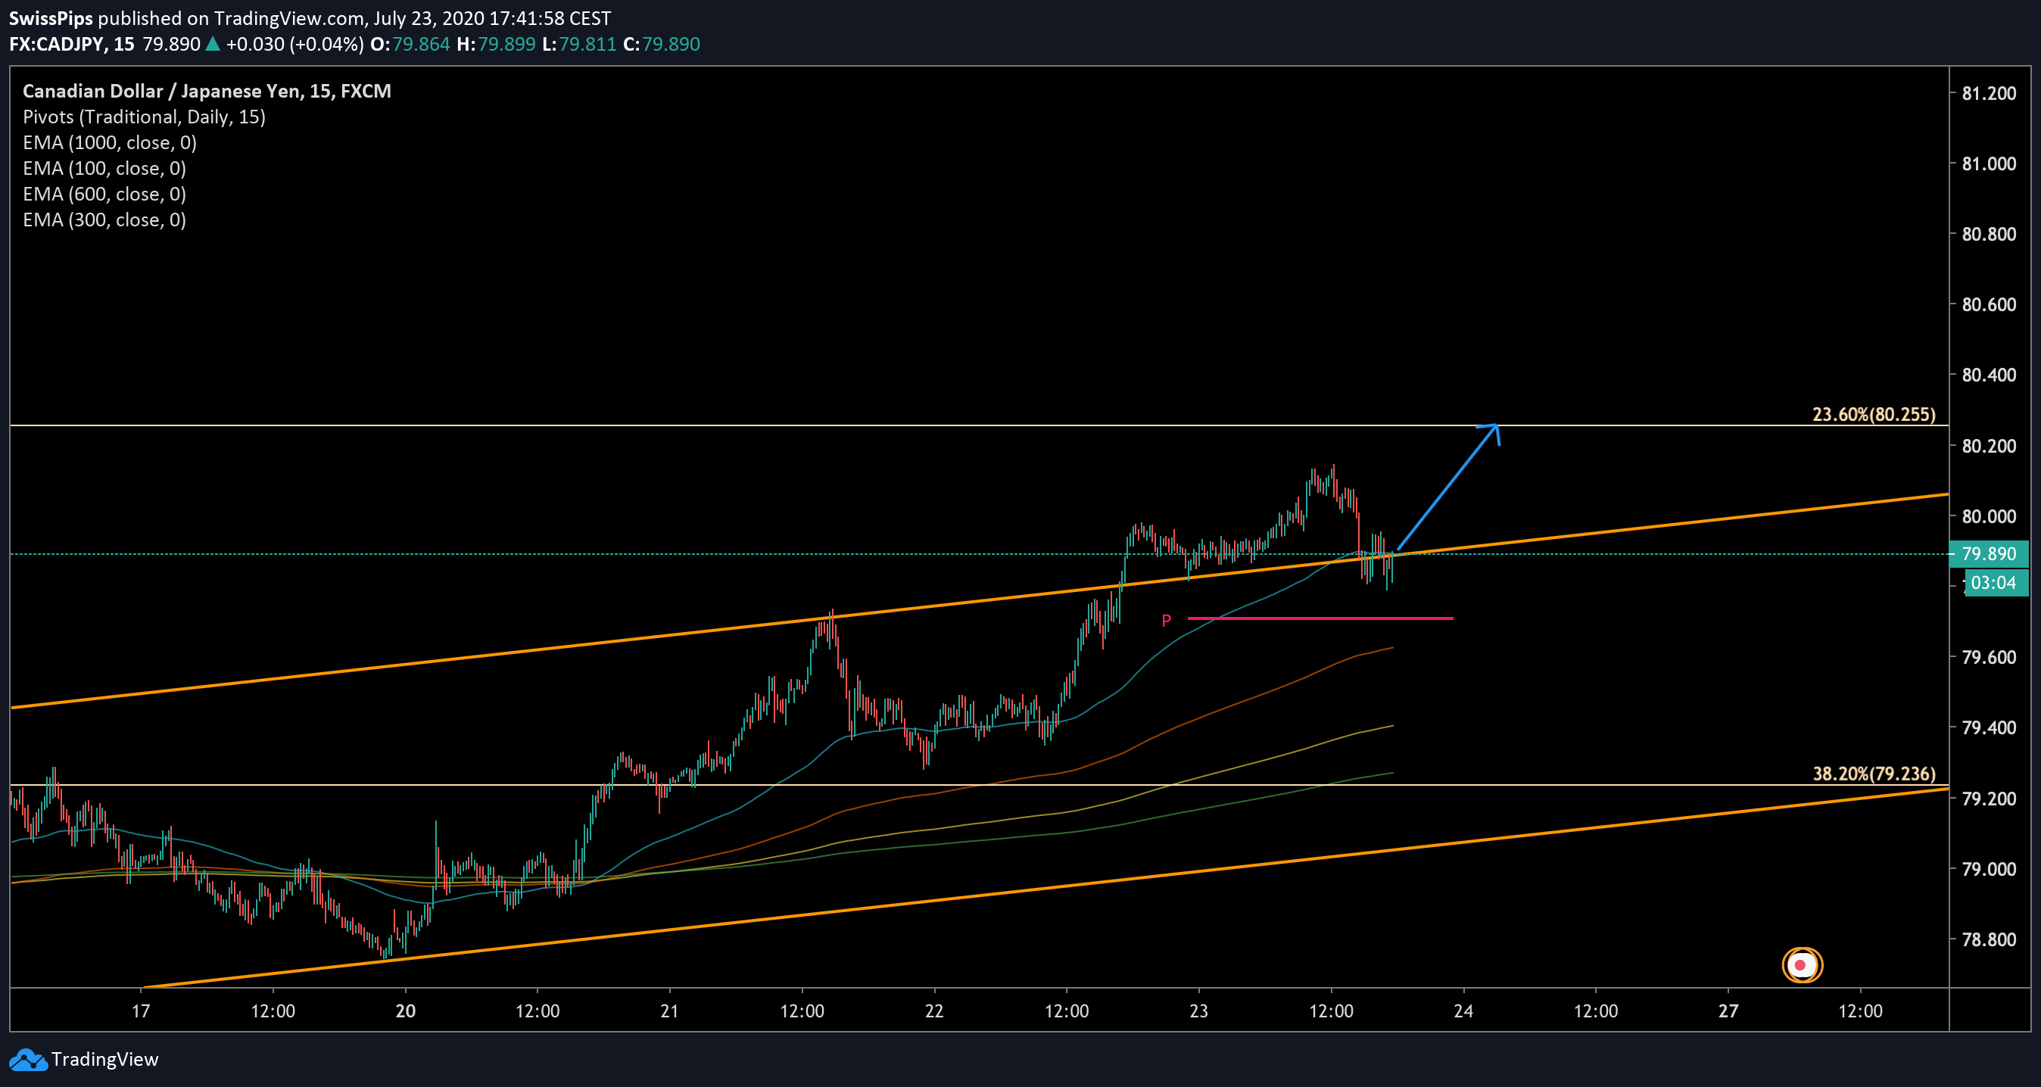
Task: Click the red economic event marker icon
Action: point(1802,965)
